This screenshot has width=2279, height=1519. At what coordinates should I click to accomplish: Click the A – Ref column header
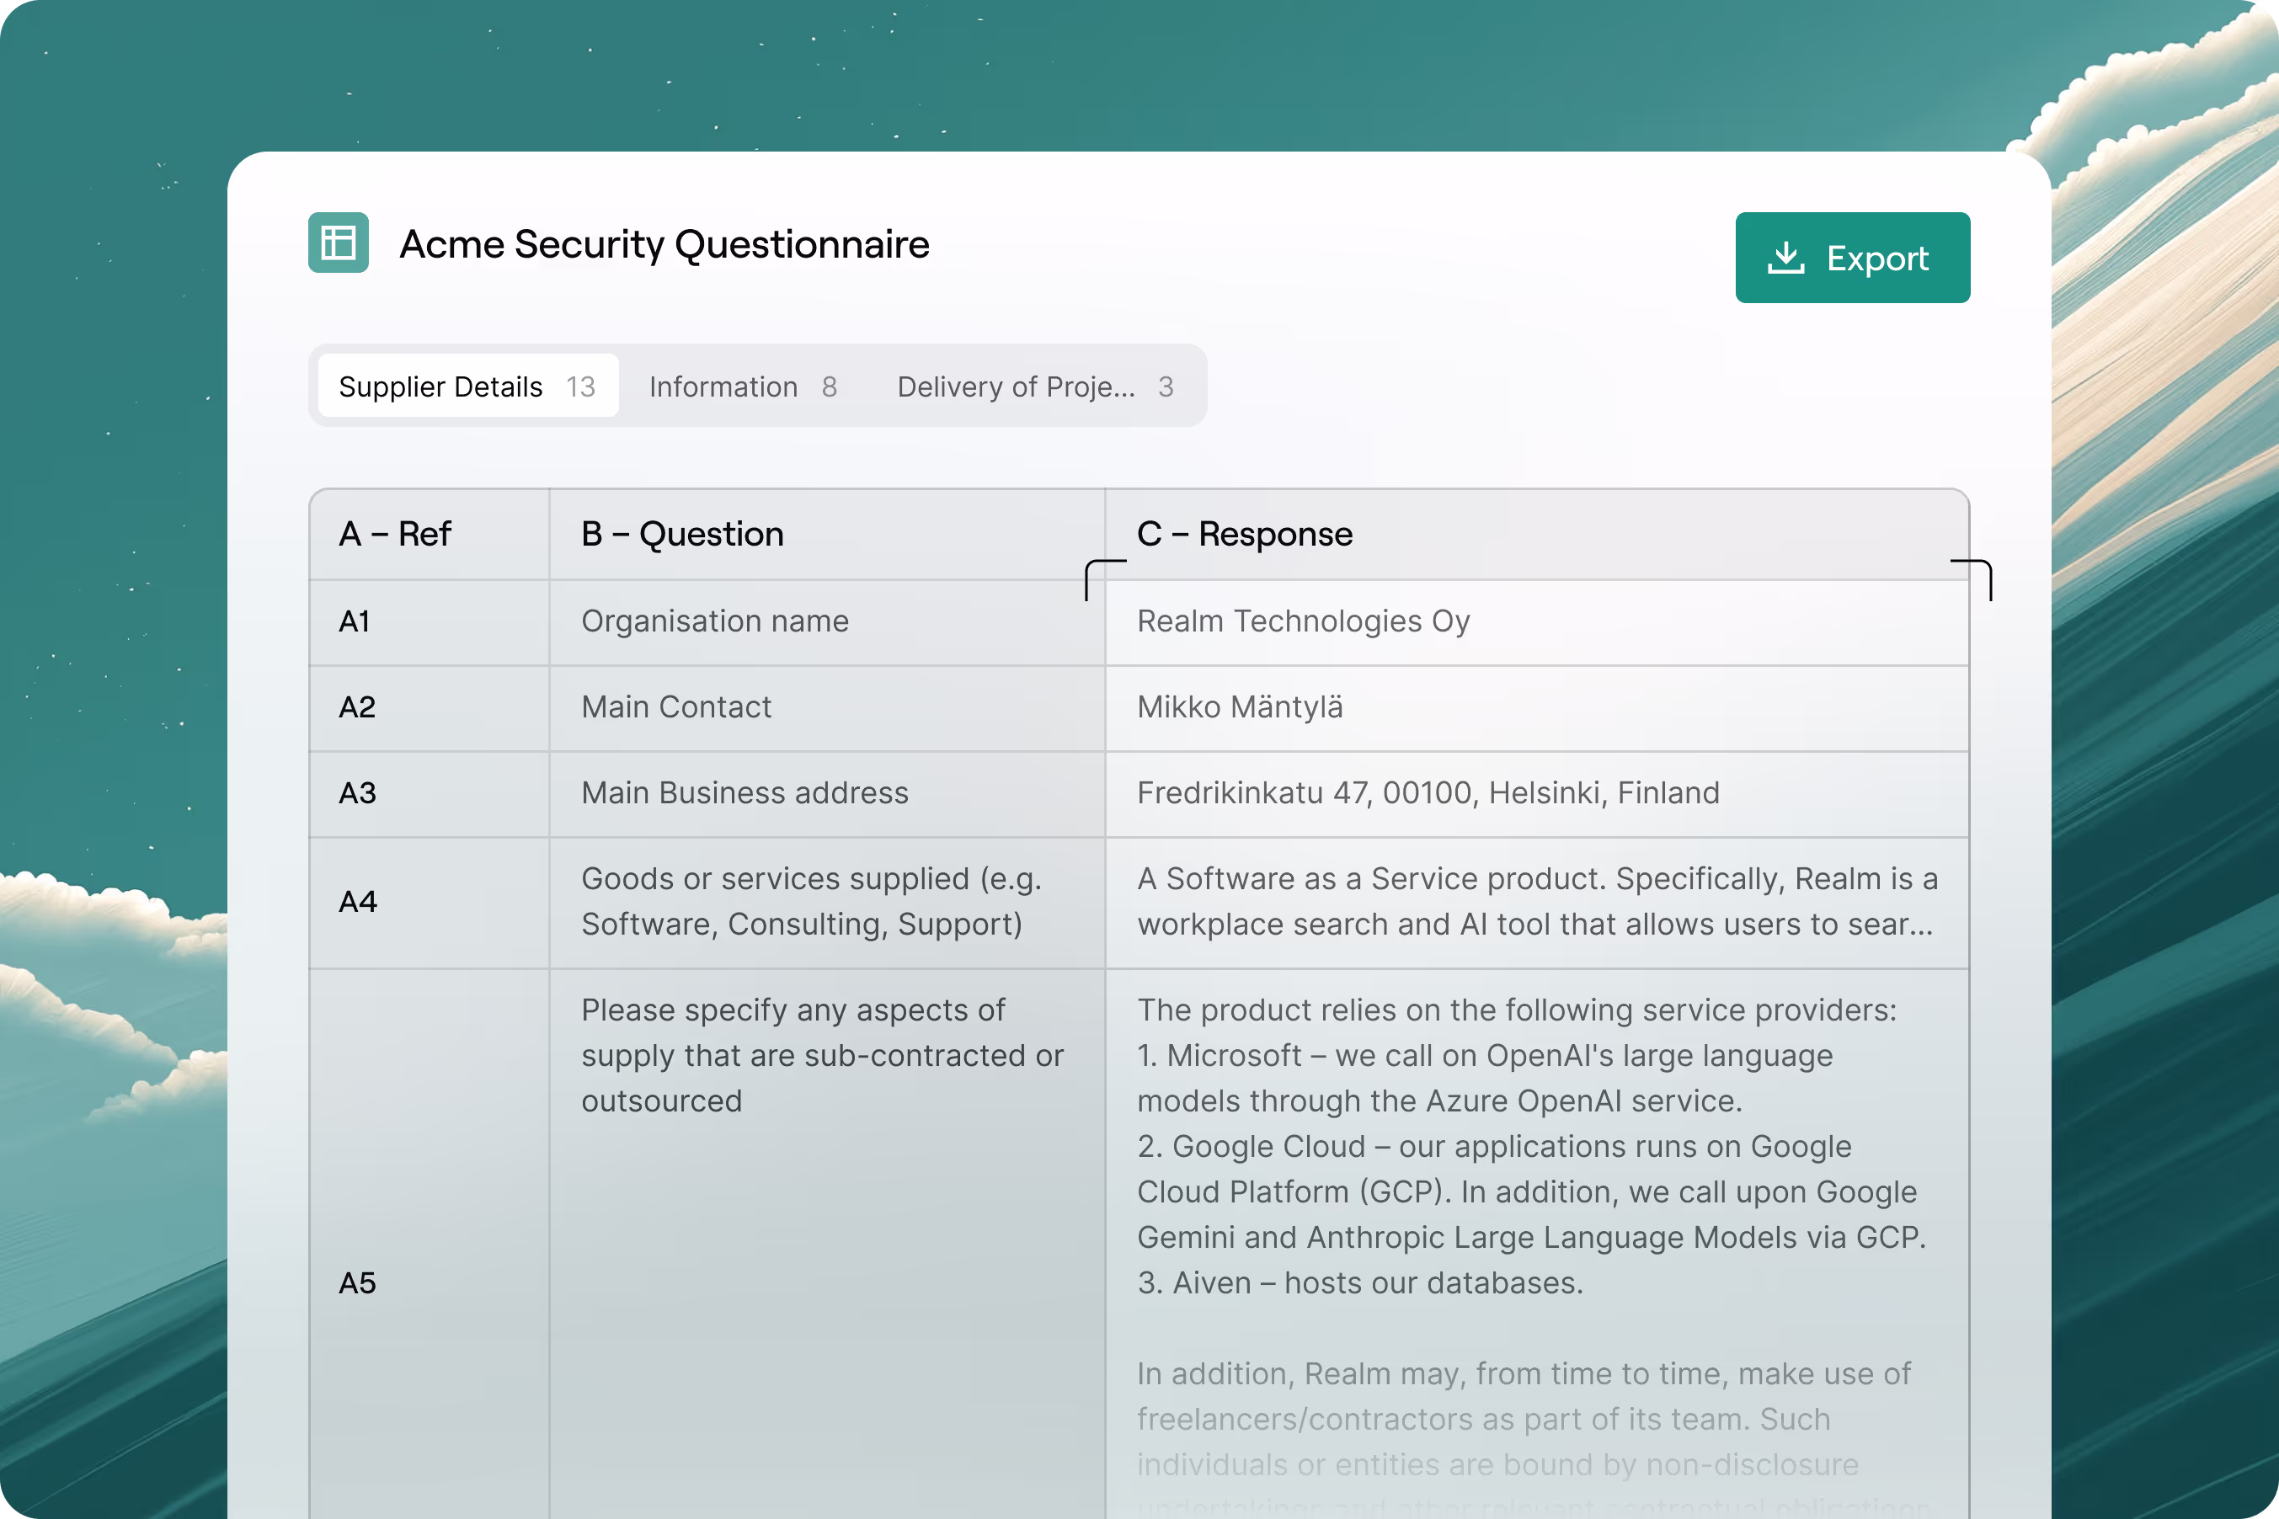[395, 534]
